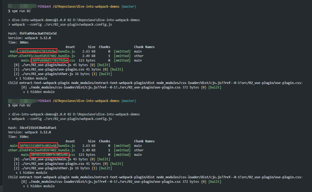Click the other.d7e6f45c2ee458597402.bundle.js entry in first output
Screen dimensions: 312x192
click(x=42, y=56)
